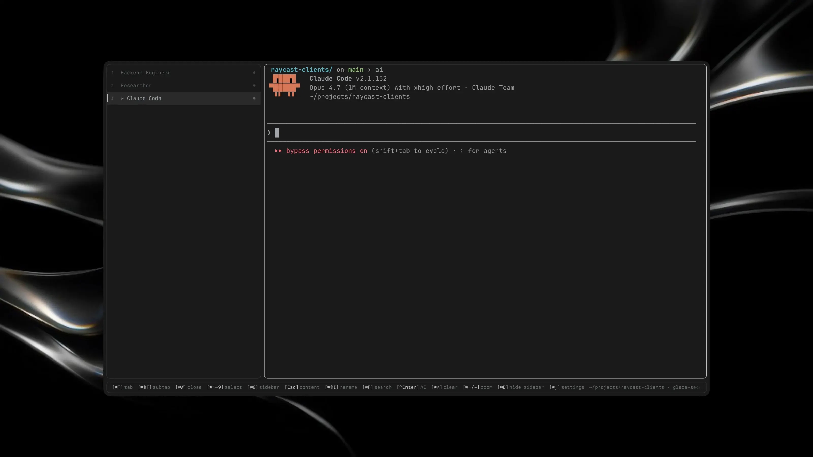Click the 'main' branch name in prompt

click(x=356, y=70)
